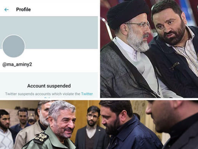Tap the gray profile banner image

[49, 32]
